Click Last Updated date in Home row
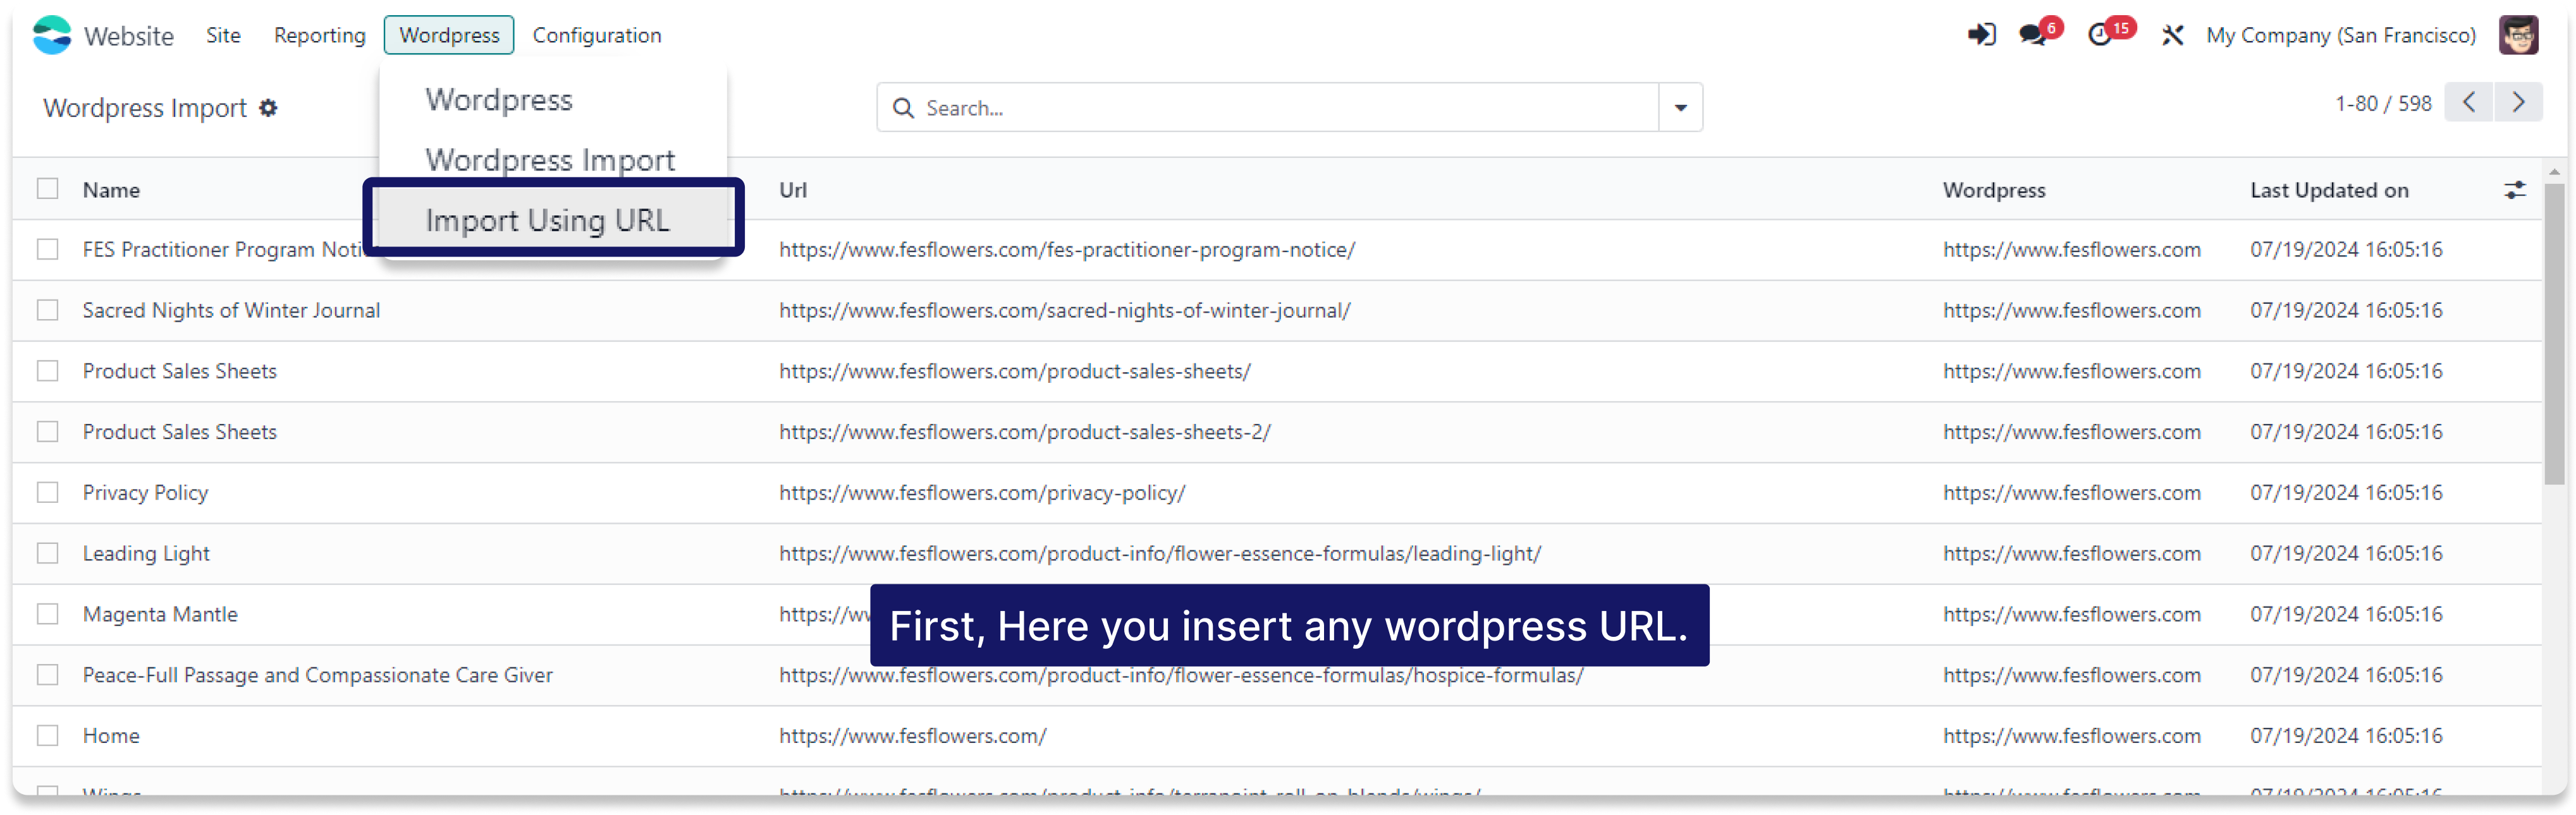2576x815 pixels. click(x=2346, y=737)
